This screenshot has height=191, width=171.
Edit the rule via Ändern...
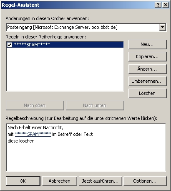[147, 69]
